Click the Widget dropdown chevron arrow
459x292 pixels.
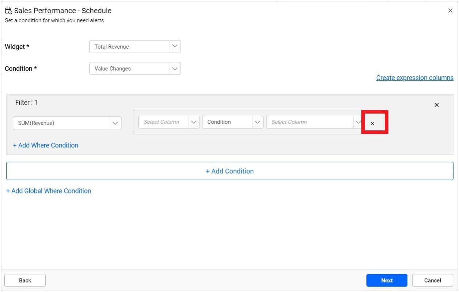175,46
